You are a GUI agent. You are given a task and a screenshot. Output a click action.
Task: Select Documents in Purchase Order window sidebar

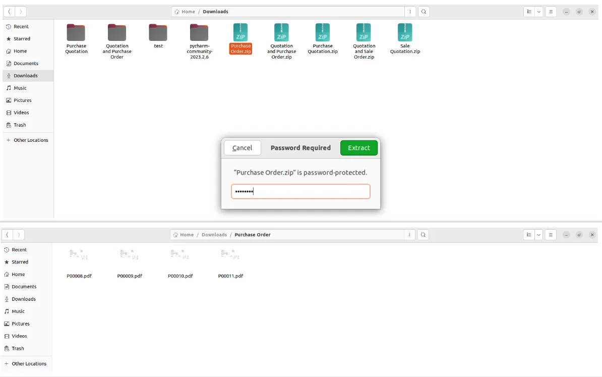(x=26, y=287)
